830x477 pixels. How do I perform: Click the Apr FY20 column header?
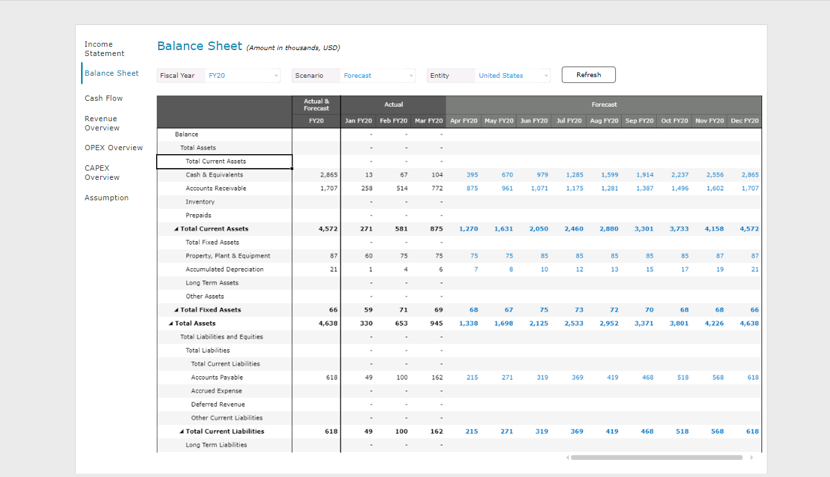464,121
